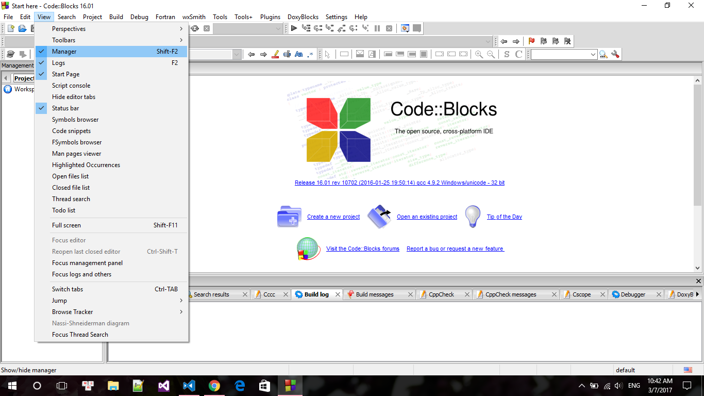Click the Jump back arrow icon

[x=504, y=41]
